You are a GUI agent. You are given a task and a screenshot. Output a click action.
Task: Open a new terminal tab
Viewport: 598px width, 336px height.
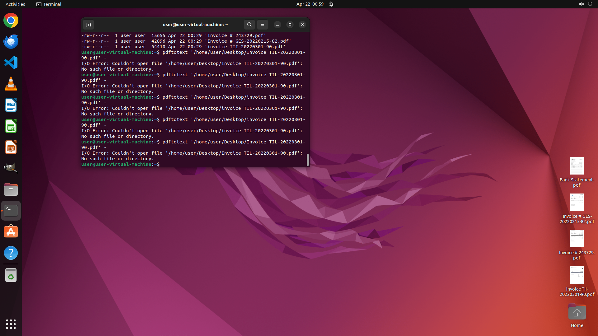point(88,25)
